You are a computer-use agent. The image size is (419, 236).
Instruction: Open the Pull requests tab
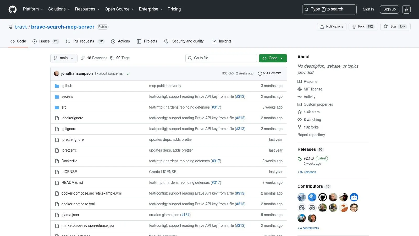click(x=85, y=41)
